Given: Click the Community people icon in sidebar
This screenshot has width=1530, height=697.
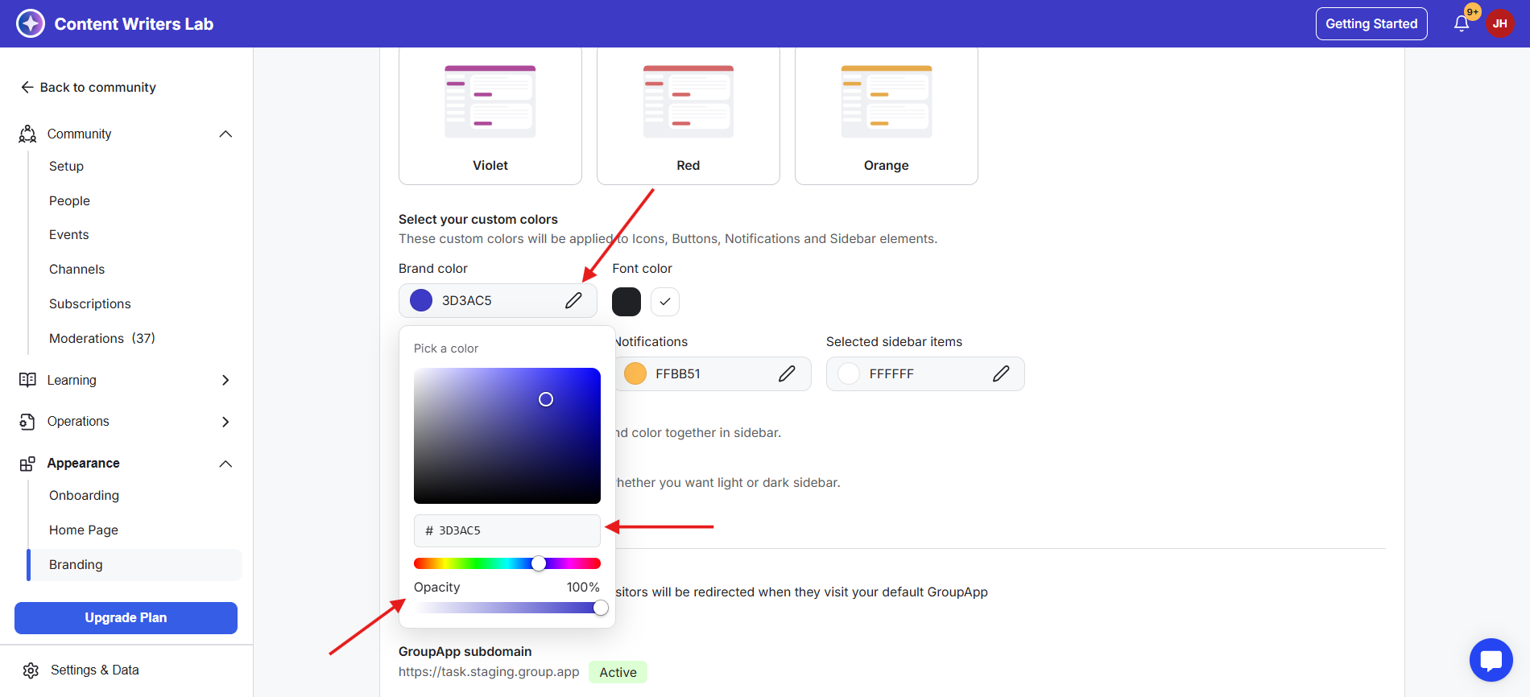Looking at the screenshot, I should 28,134.
